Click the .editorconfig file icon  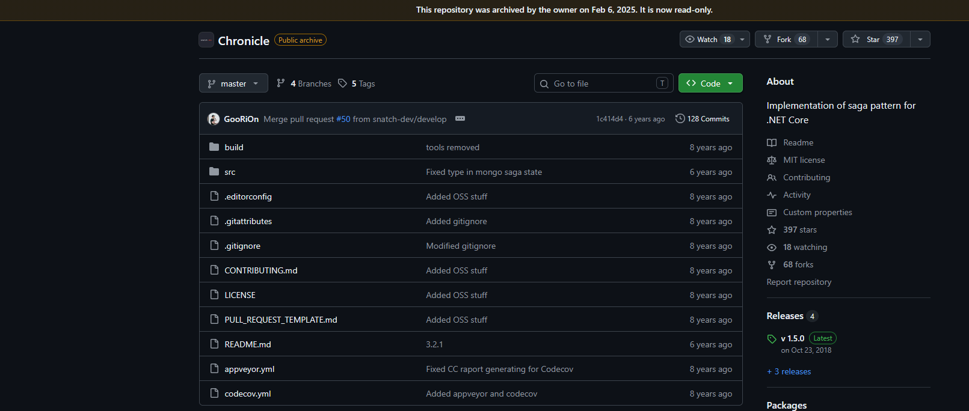(x=214, y=196)
